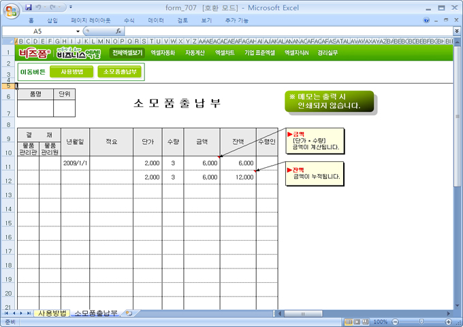The image size is (463, 327).
Task: Select the 수령인 column header cell
Action: (x=267, y=142)
